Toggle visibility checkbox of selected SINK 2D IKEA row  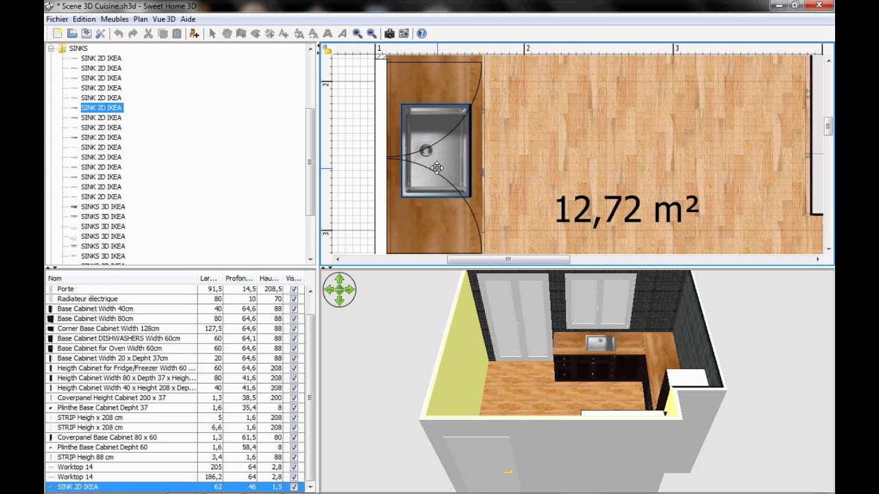[294, 486]
